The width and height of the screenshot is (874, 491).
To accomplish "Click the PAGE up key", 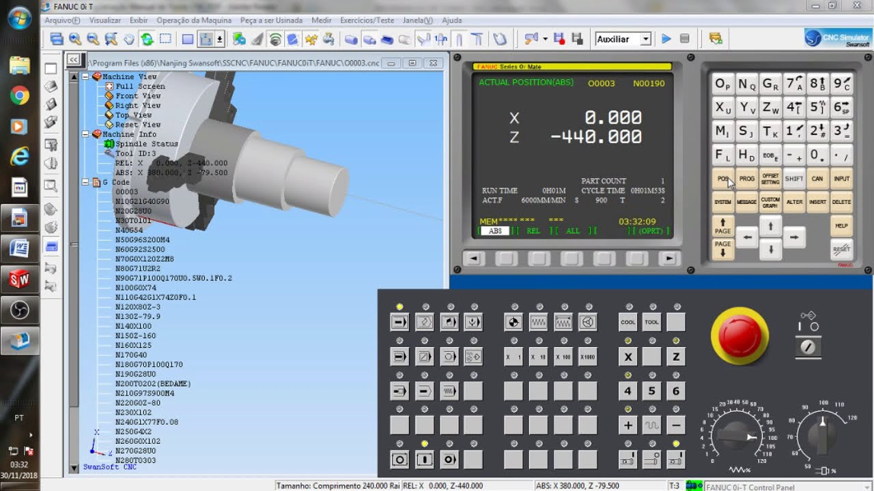I will (x=722, y=226).
